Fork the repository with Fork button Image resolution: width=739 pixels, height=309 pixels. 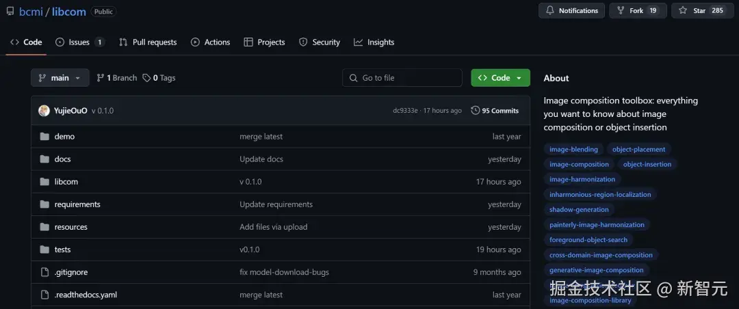[x=630, y=11]
